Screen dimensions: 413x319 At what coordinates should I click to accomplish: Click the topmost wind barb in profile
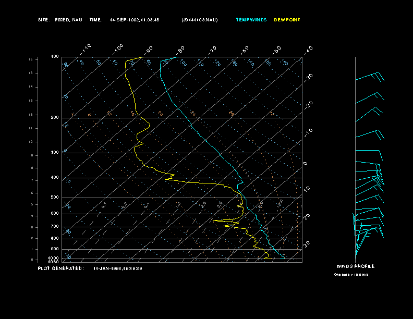[x=370, y=77]
